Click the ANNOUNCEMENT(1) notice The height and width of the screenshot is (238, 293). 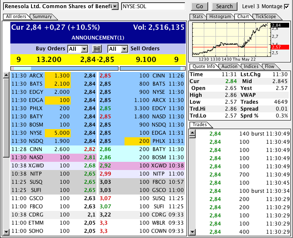coord(98,38)
